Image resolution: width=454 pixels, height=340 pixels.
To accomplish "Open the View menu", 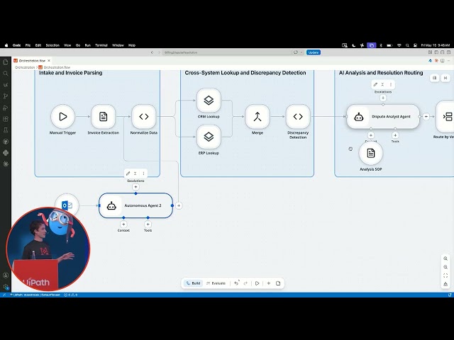I will tap(67, 45).
